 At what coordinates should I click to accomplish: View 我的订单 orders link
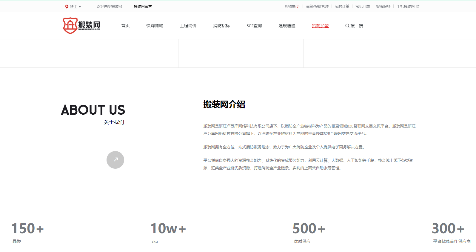coord(342,7)
